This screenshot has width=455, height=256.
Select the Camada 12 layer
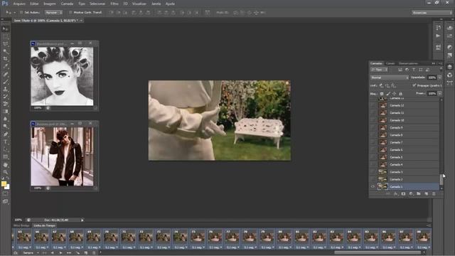[x=408, y=105]
